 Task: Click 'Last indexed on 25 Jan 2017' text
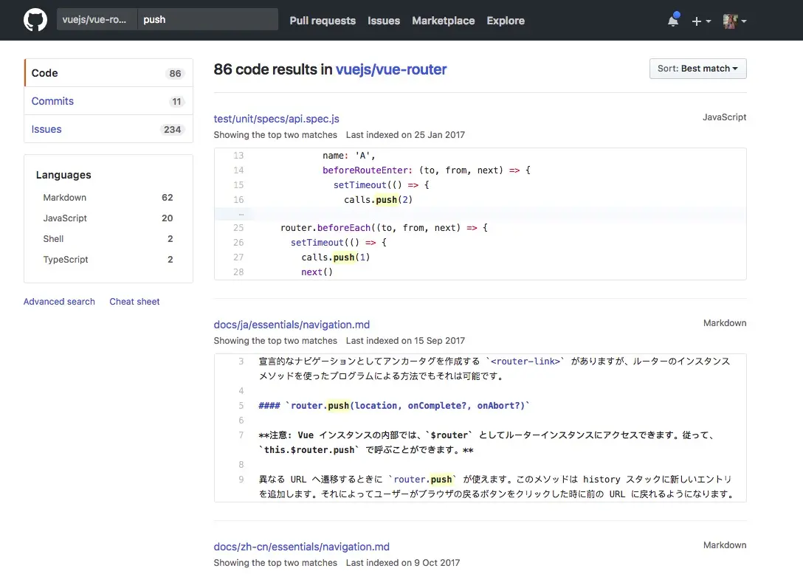(405, 135)
